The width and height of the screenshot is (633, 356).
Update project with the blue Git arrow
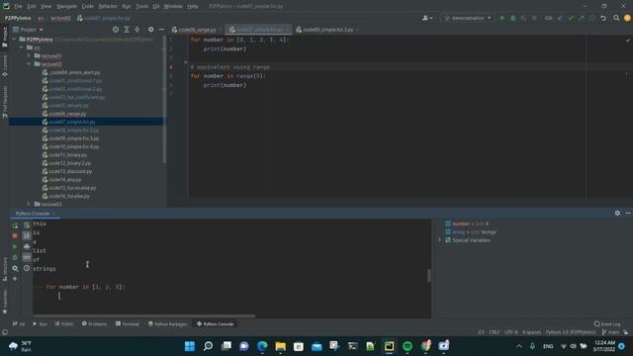tap(560, 18)
